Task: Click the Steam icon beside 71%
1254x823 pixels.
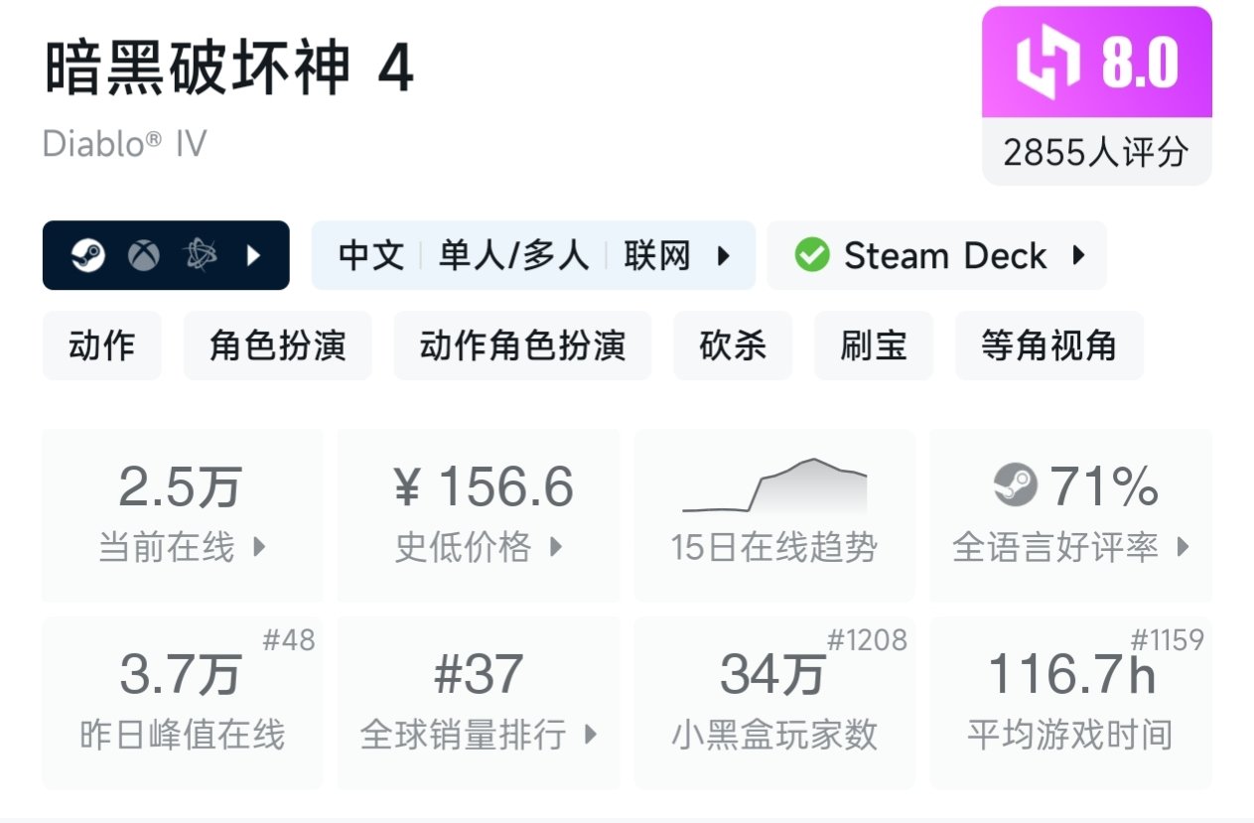Action: tap(1015, 486)
